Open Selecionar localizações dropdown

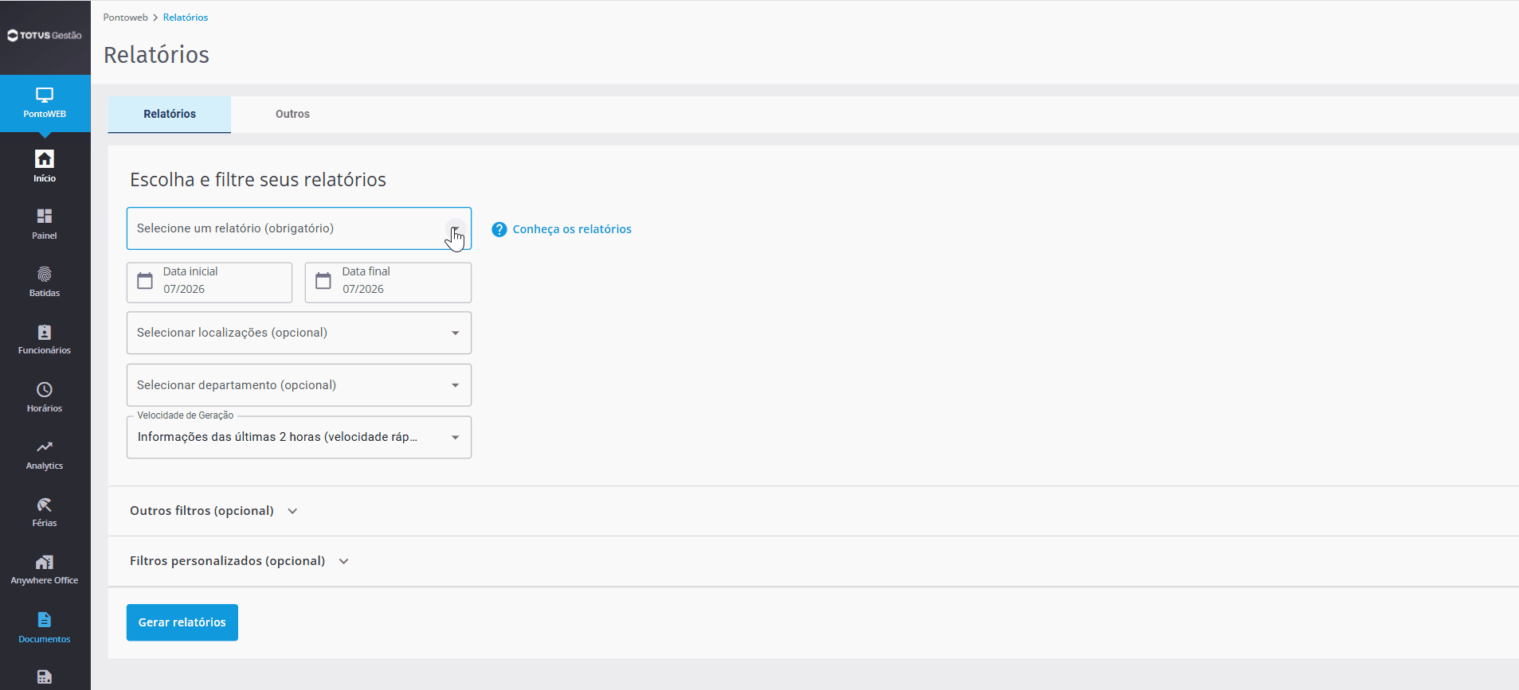[x=299, y=333]
